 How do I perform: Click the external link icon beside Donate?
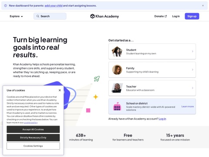point(166,16)
